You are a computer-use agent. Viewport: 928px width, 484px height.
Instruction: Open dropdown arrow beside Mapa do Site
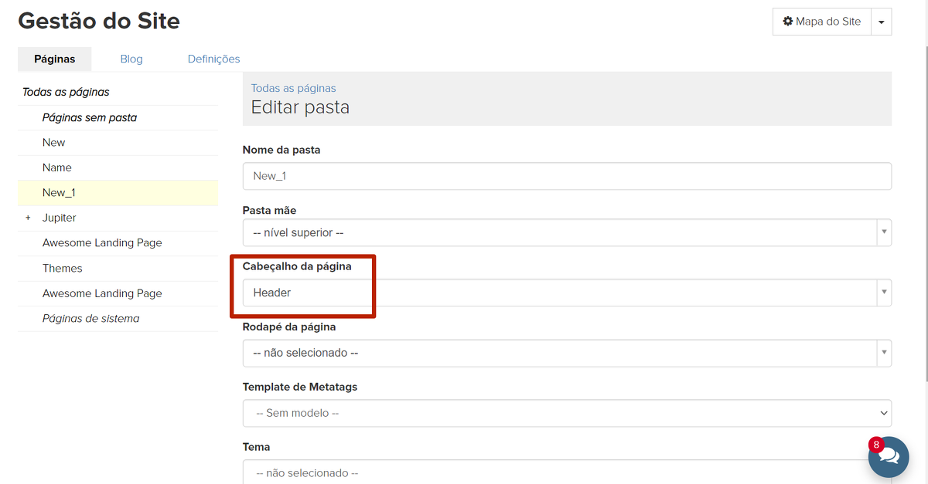[x=881, y=22]
